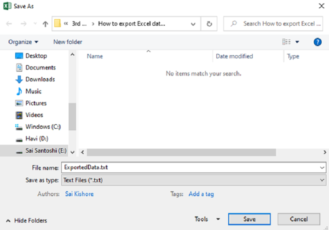This screenshot has height=230, width=329.
Task: Sort by the Name column header
Action: pyautogui.click(x=95, y=56)
